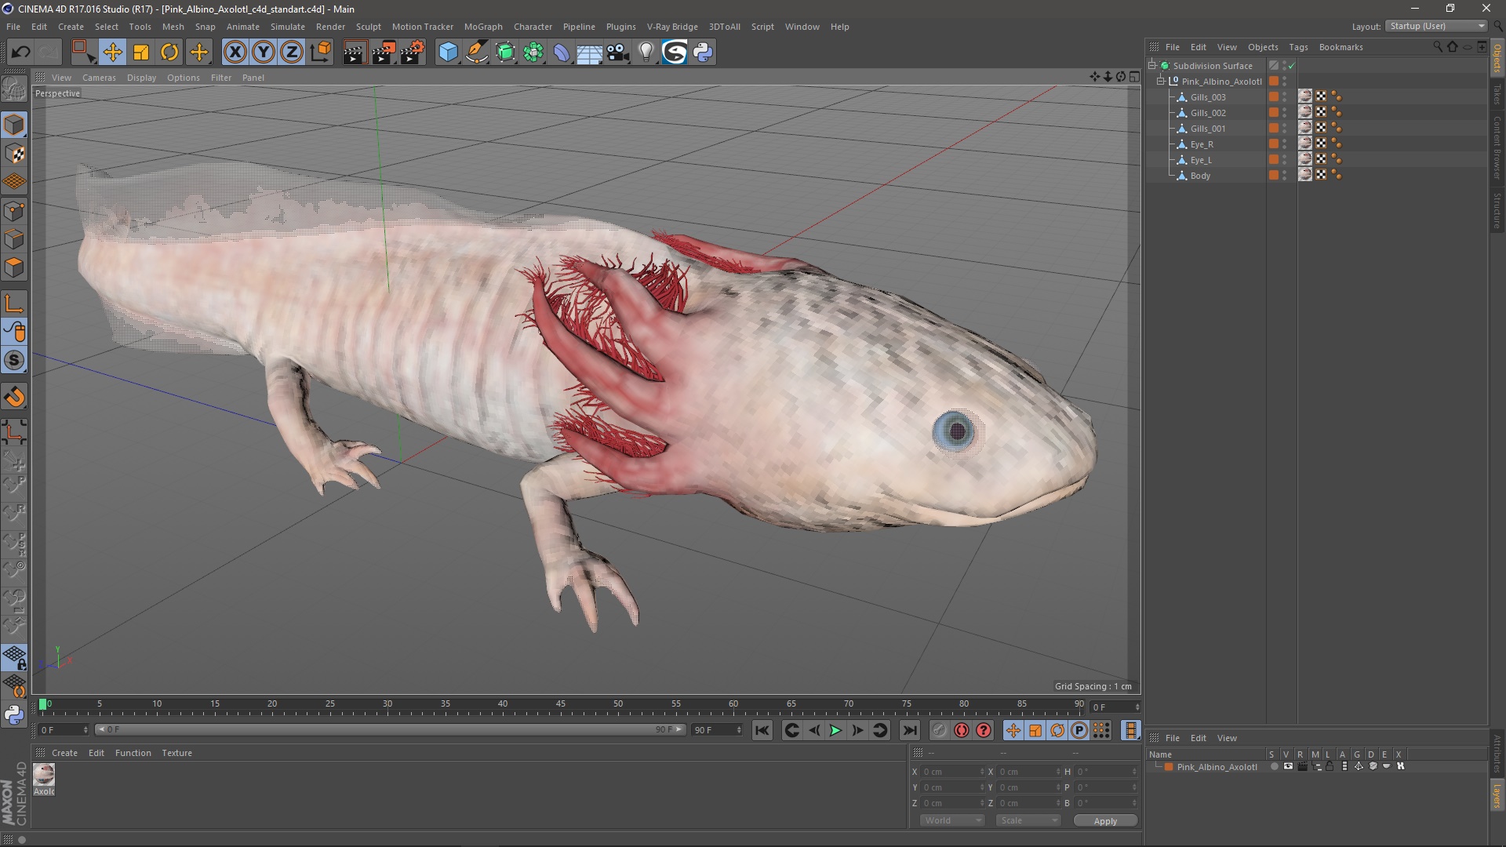Open the World coordinate dropdown
The image size is (1506, 847).
(x=952, y=820)
